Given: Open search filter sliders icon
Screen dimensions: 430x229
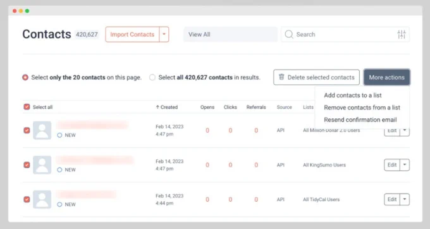Looking at the screenshot, I should coord(402,34).
